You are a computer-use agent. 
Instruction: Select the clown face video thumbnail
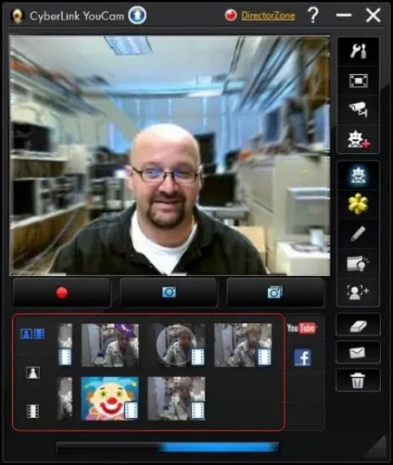click(x=109, y=398)
